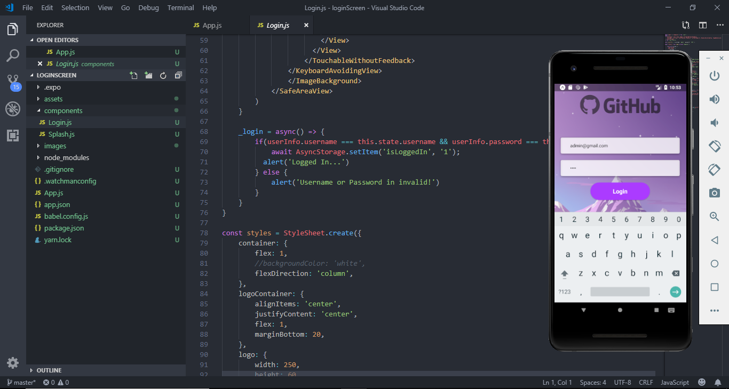This screenshot has width=729, height=389.
Task: Close the Login.js editor tab
Action: click(306, 25)
